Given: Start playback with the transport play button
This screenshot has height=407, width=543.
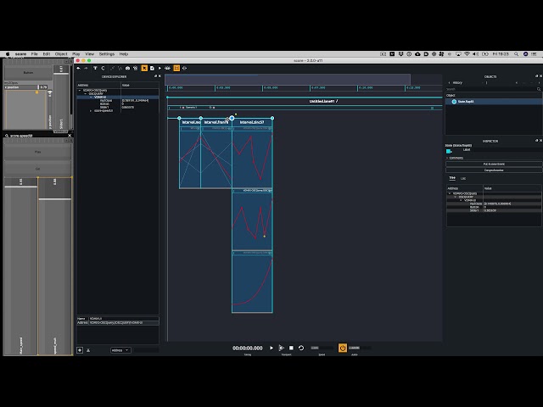Looking at the screenshot, I should [x=271, y=348].
